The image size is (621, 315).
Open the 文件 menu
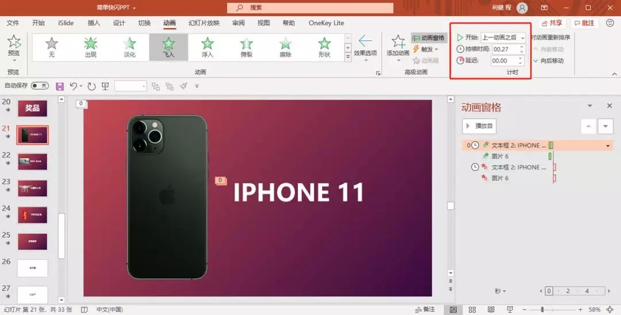[x=13, y=23]
